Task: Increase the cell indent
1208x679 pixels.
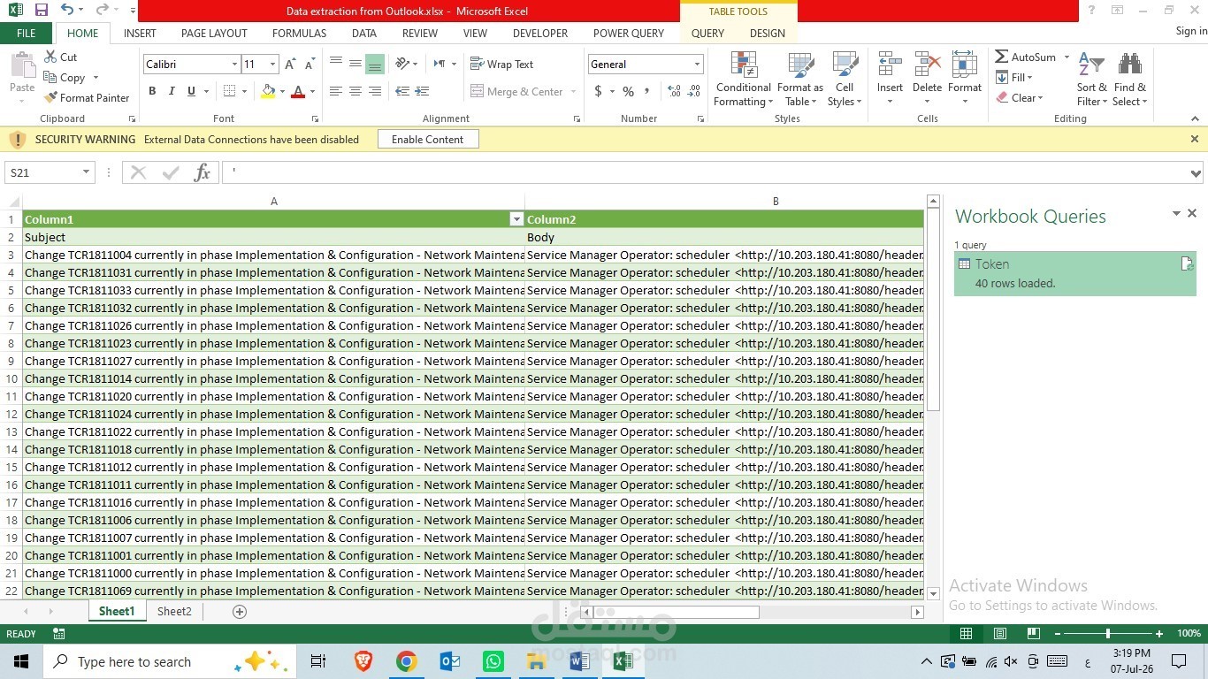Action: 422,91
